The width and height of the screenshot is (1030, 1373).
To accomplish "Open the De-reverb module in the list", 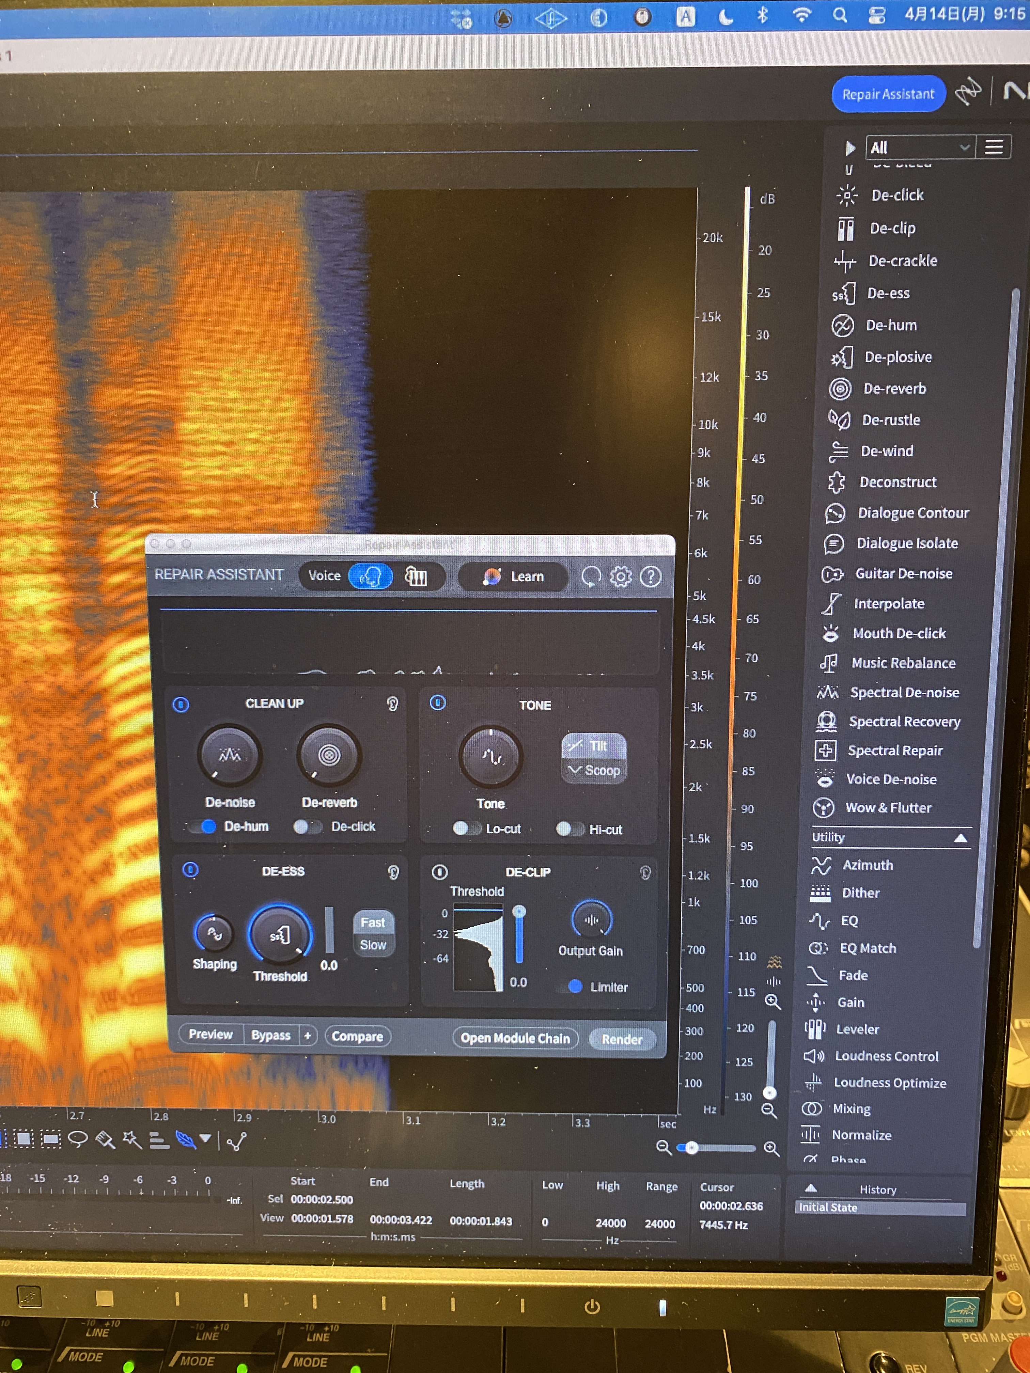I will pyautogui.click(x=878, y=389).
